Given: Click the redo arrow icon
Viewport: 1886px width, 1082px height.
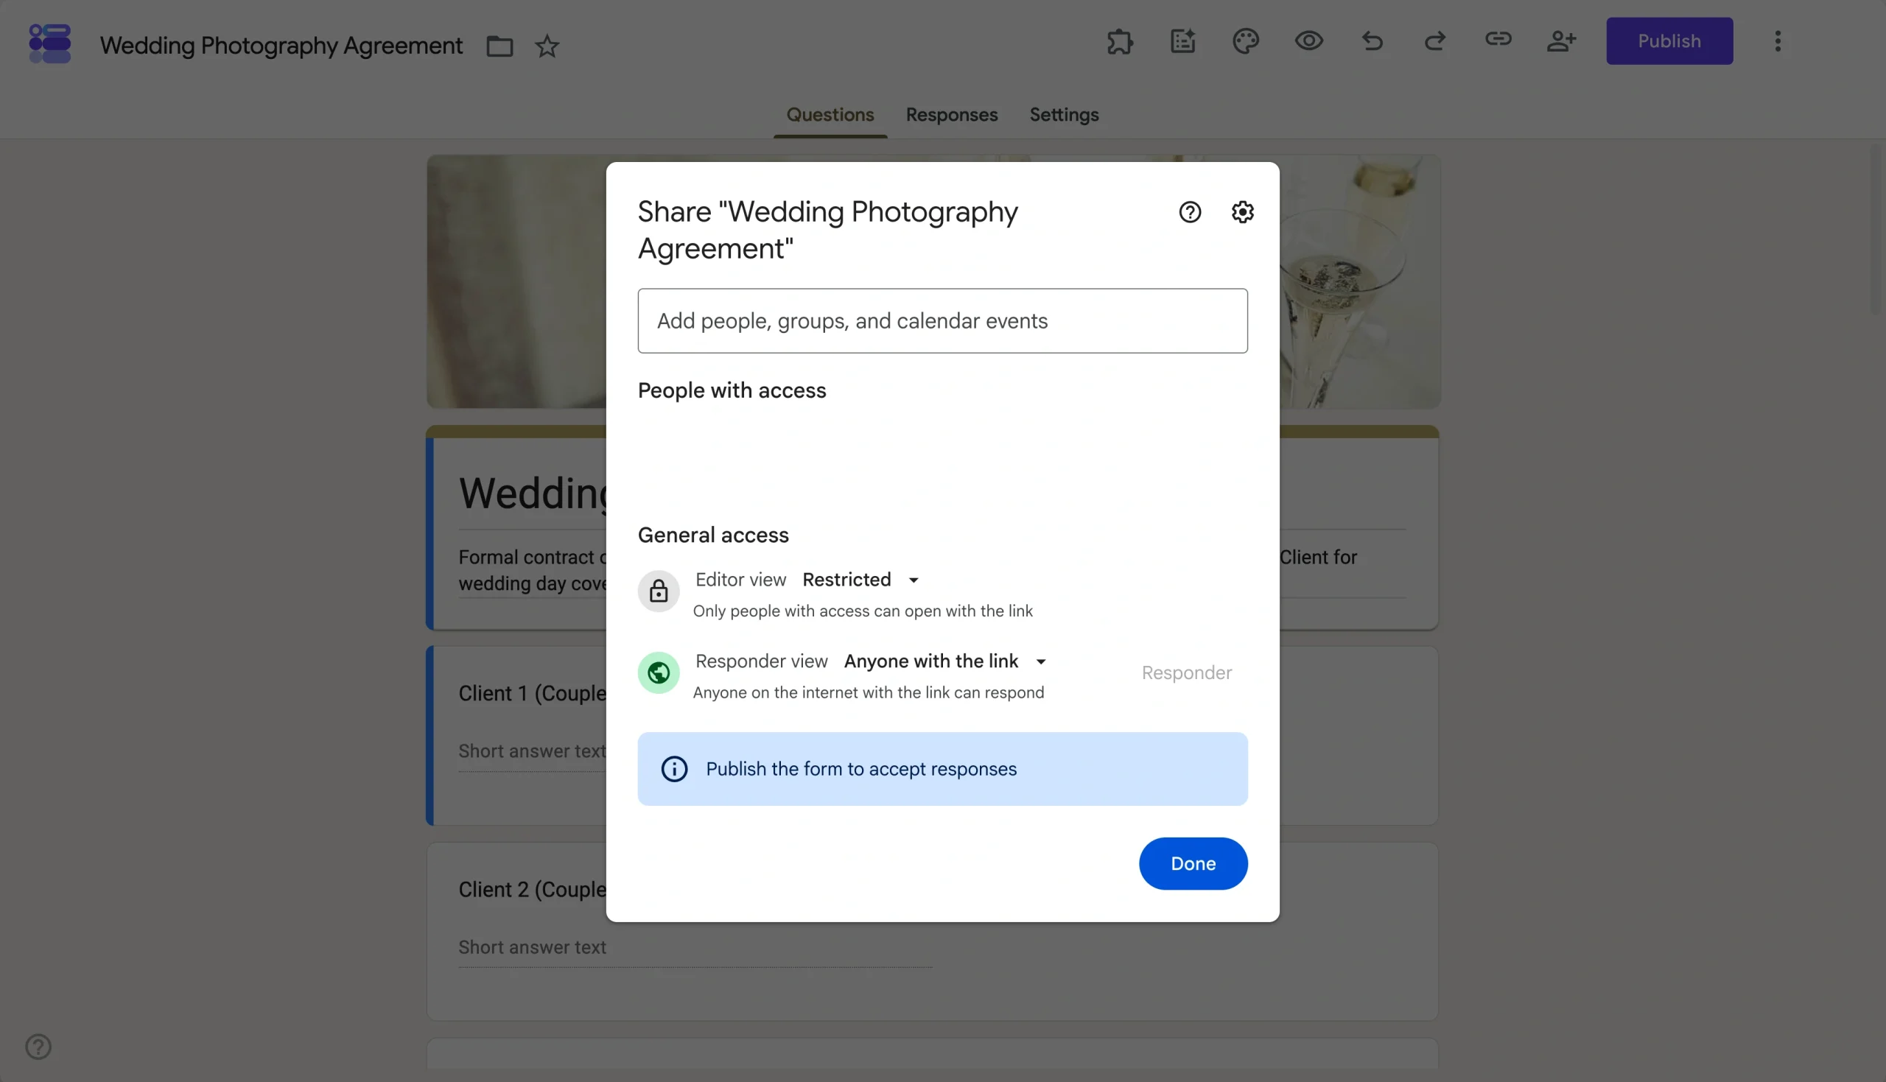Looking at the screenshot, I should click(x=1435, y=41).
